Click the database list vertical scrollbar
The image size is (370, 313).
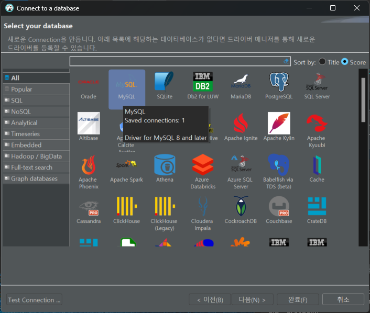coord(363,100)
